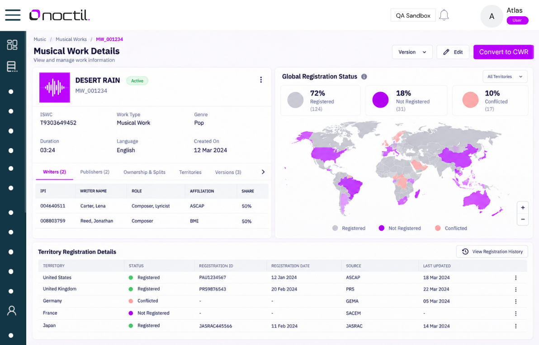Click the Desert Rain waveform thumbnail
Screen dimensions: 539x345
55,87
